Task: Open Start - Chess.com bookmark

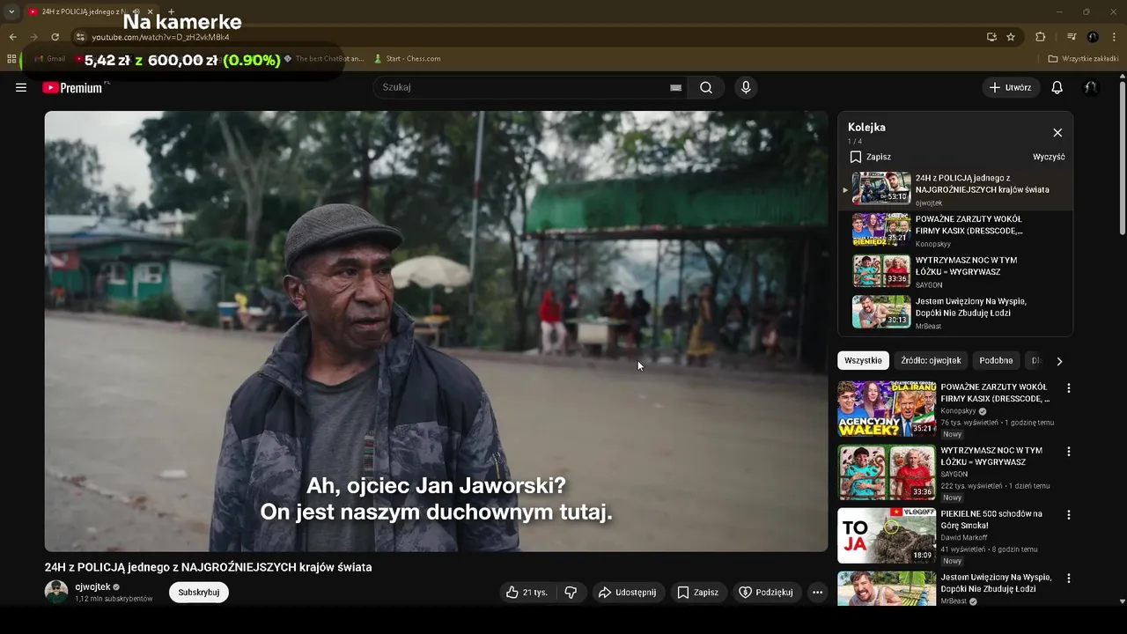Action: [407, 59]
